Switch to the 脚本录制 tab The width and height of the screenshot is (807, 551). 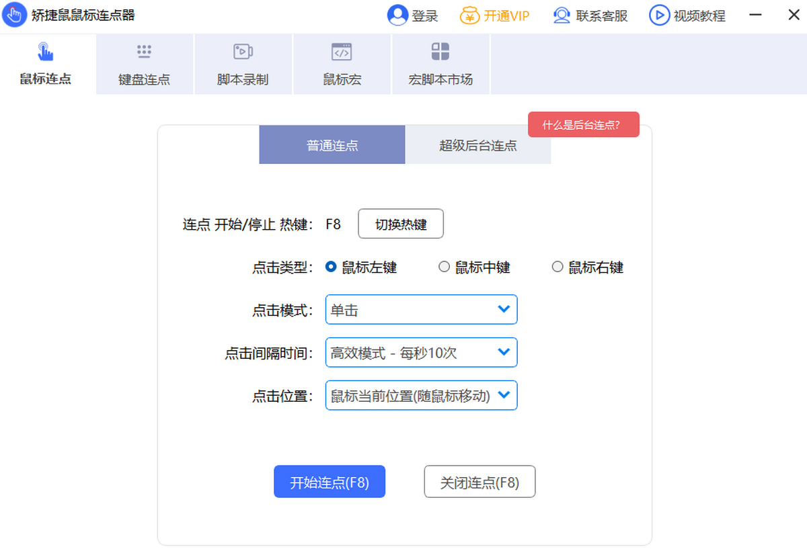(x=243, y=64)
